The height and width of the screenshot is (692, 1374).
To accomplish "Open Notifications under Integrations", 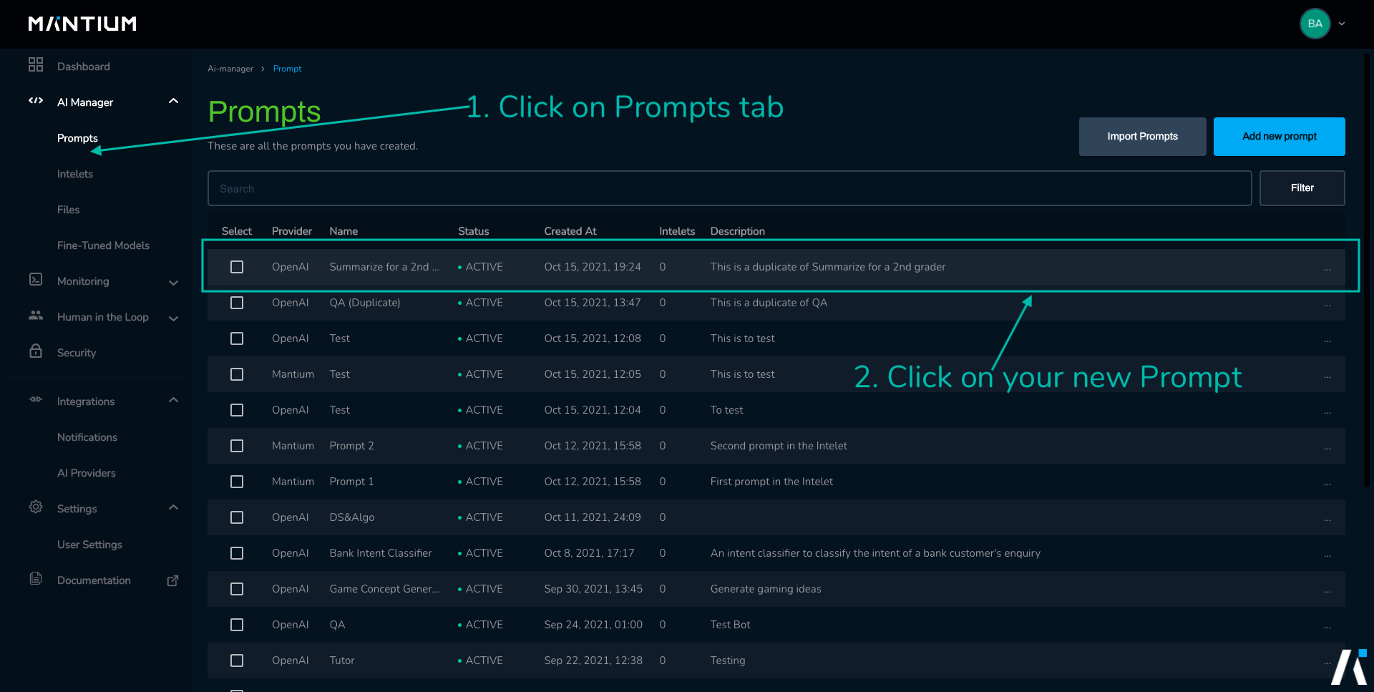I will [x=87, y=437].
